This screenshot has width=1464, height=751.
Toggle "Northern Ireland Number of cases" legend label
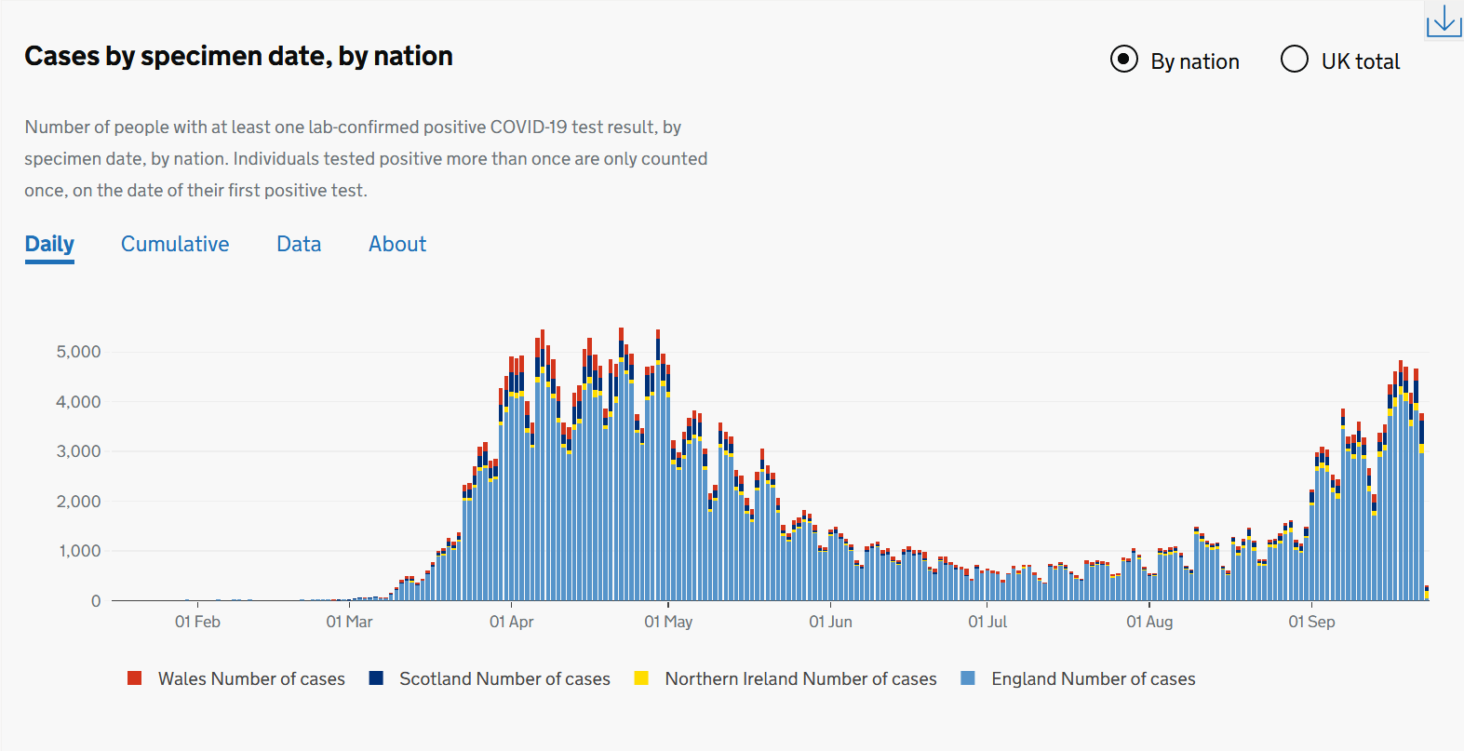(x=800, y=679)
